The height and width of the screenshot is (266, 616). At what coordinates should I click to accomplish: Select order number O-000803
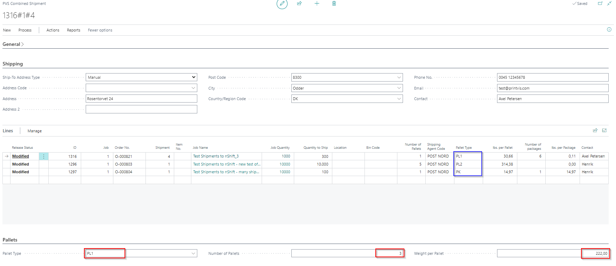tap(123, 164)
